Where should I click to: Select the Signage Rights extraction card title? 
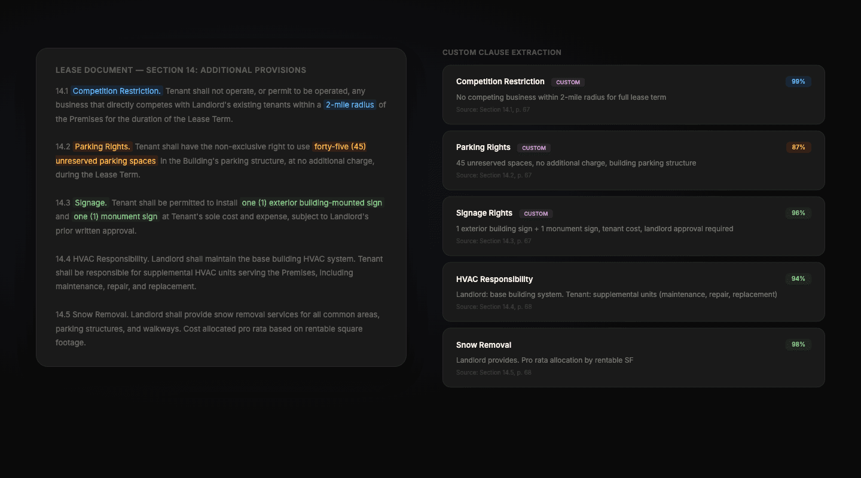[x=484, y=213]
